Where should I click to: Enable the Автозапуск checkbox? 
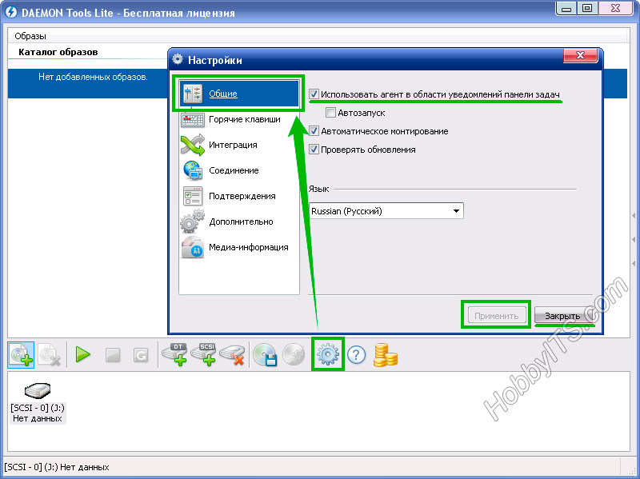click(x=330, y=113)
